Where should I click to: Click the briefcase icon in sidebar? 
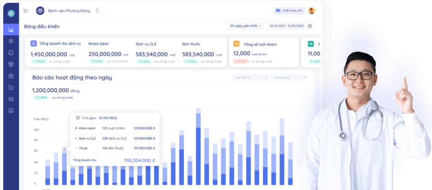point(11,76)
